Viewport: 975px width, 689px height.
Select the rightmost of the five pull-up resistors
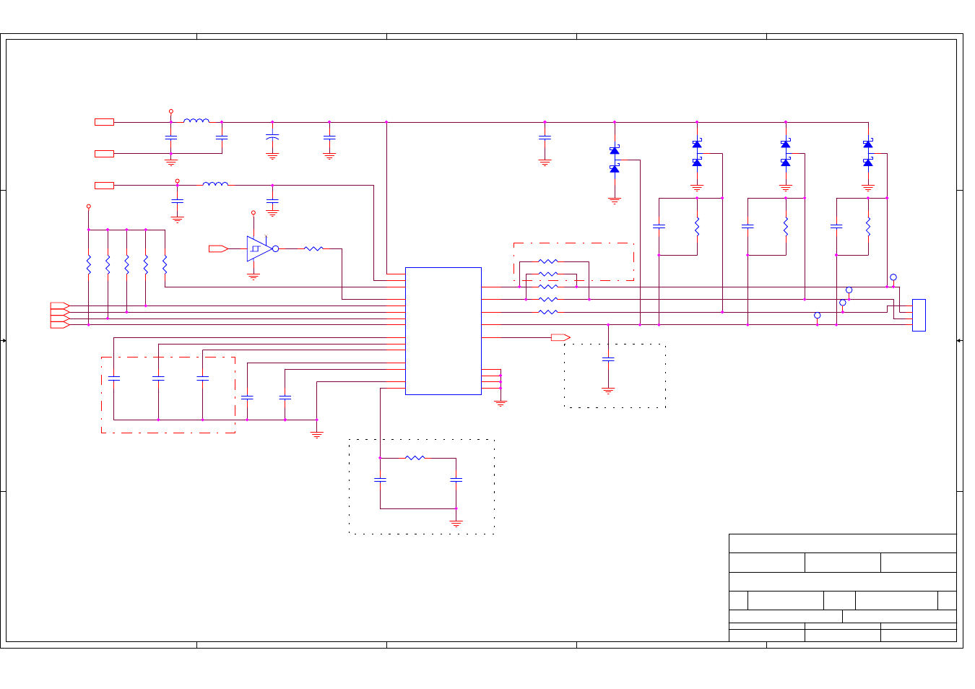coord(165,264)
